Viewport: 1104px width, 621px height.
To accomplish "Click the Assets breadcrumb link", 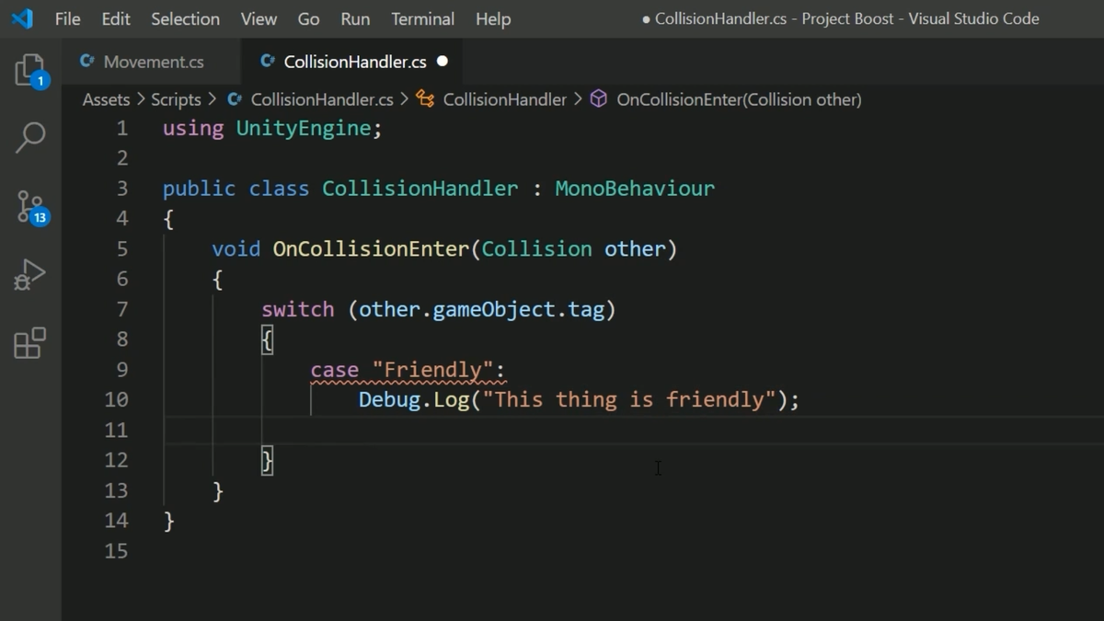I will click(106, 99).
